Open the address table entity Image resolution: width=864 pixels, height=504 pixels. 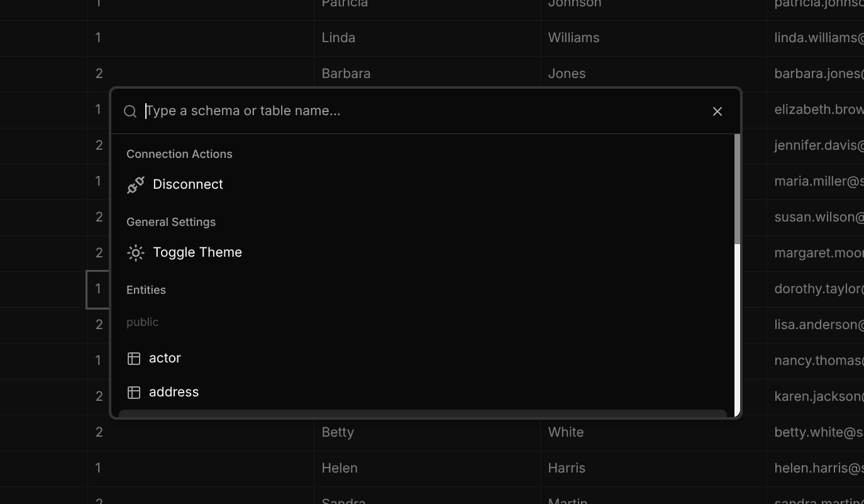174,392
